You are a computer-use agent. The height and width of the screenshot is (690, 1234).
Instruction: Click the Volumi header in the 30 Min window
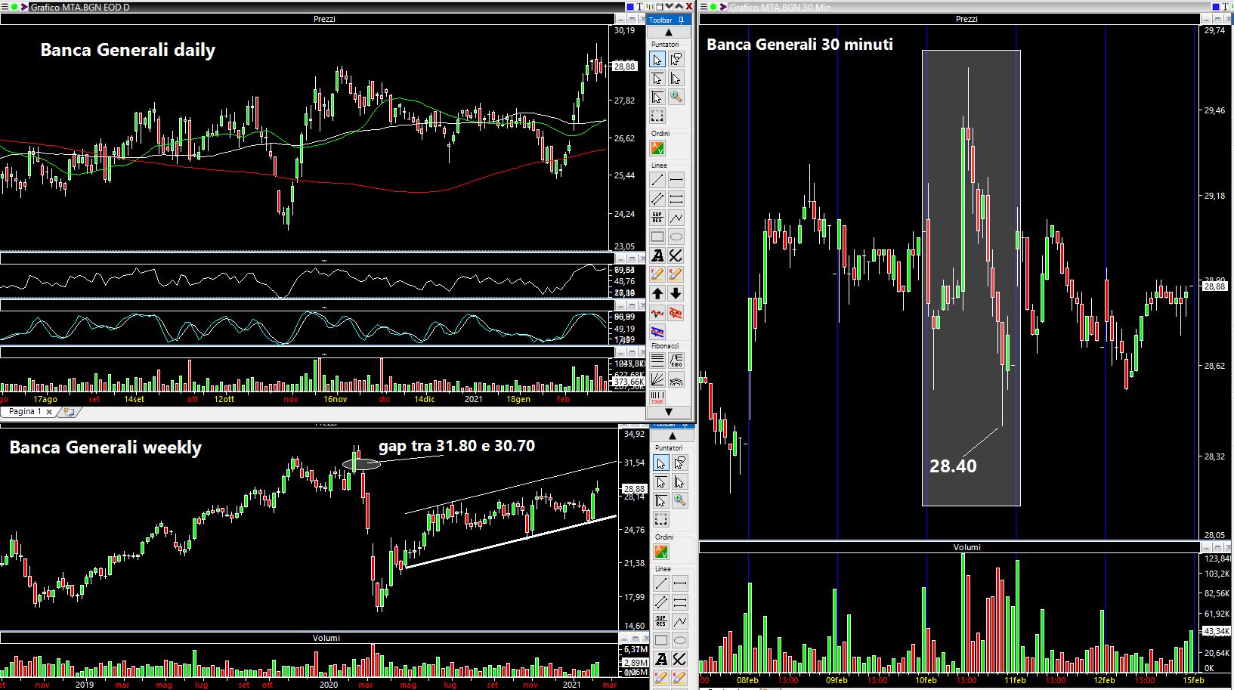pos(966,547)
